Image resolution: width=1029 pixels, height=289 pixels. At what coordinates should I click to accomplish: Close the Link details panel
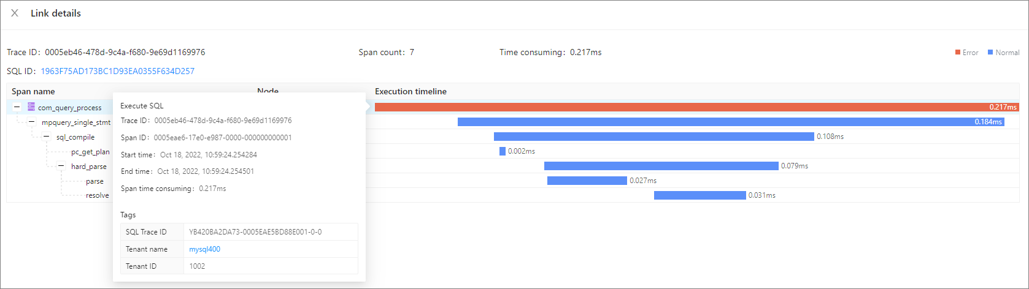(x=15, y=13)
